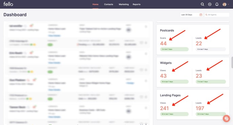Click the Leads label in the Widgets card
The image size is (233, 125).
tap(198, 70)
